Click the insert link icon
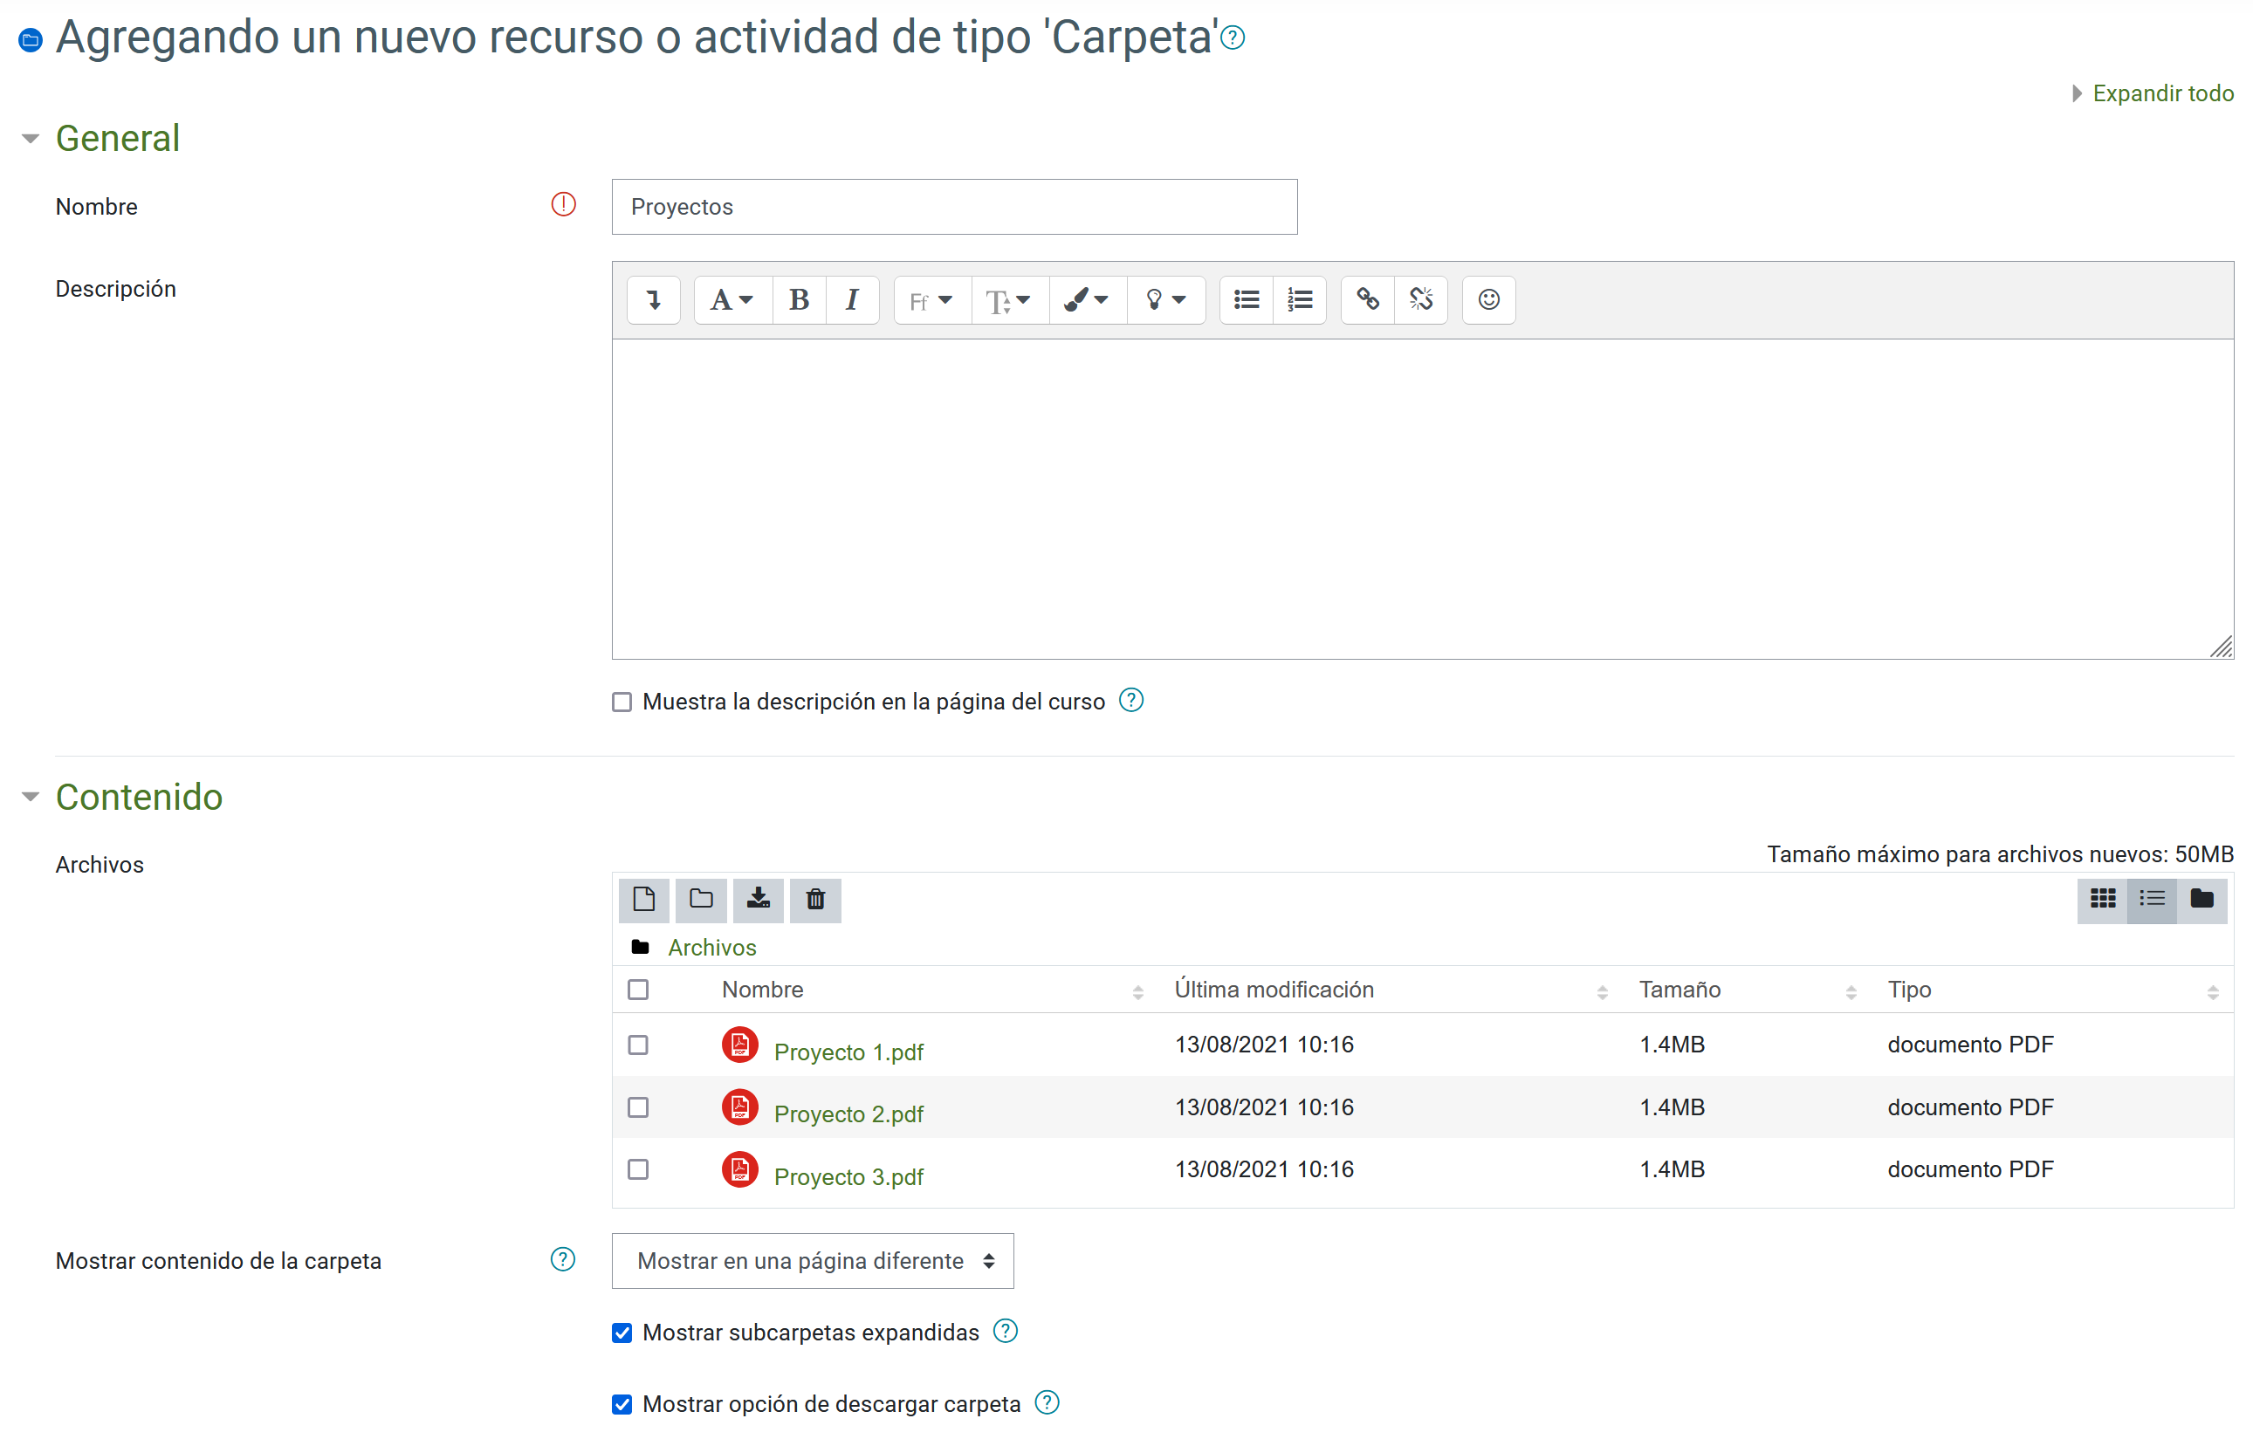This screenshot has width=2253, height=1439. (x=1367, y=299)
